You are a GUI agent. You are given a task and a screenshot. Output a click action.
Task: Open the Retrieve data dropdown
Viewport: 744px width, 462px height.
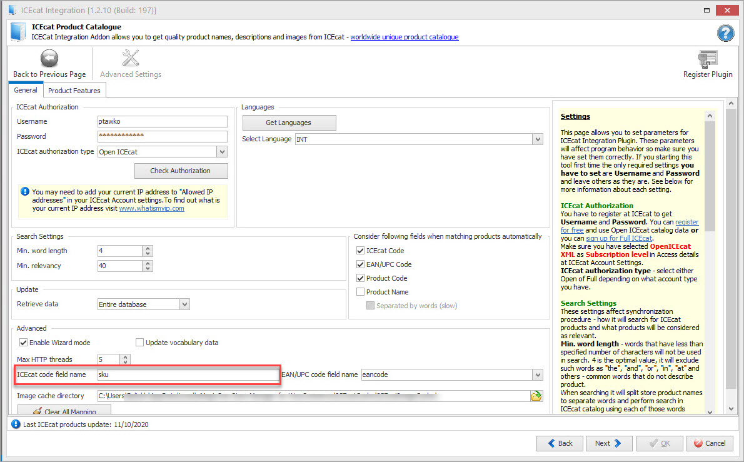(x=184, y=304)
